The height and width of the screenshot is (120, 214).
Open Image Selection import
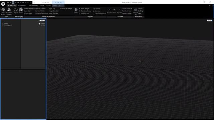(54, 11)
